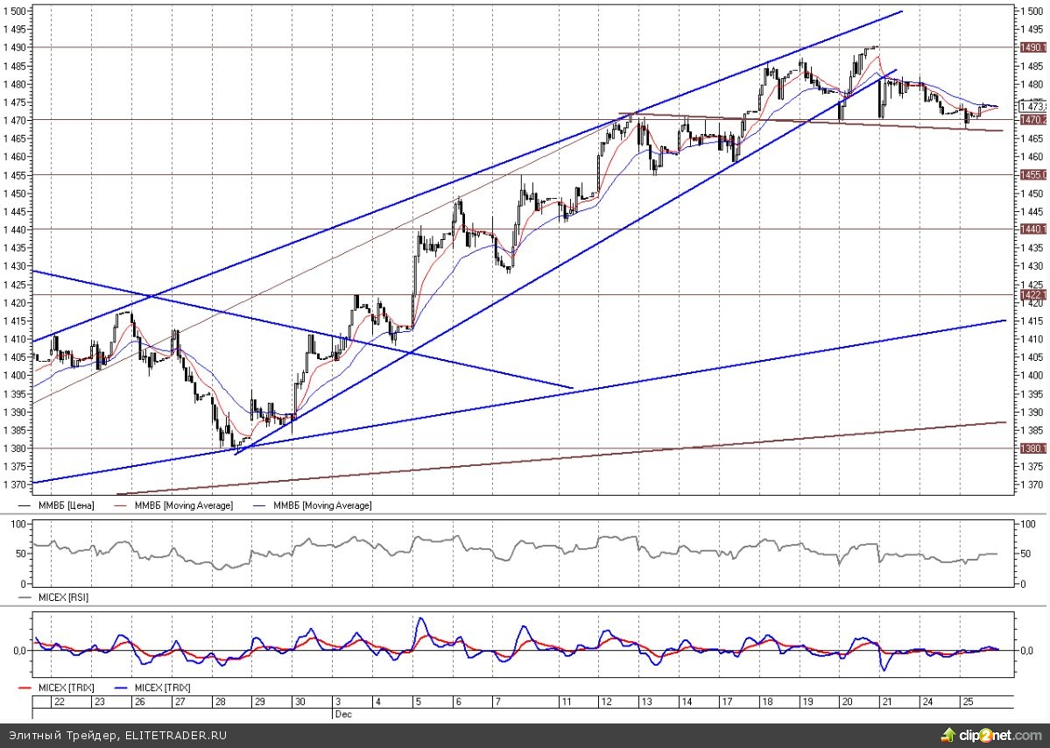Click the 1455.0 price level marker

[x=1032, y=174]
